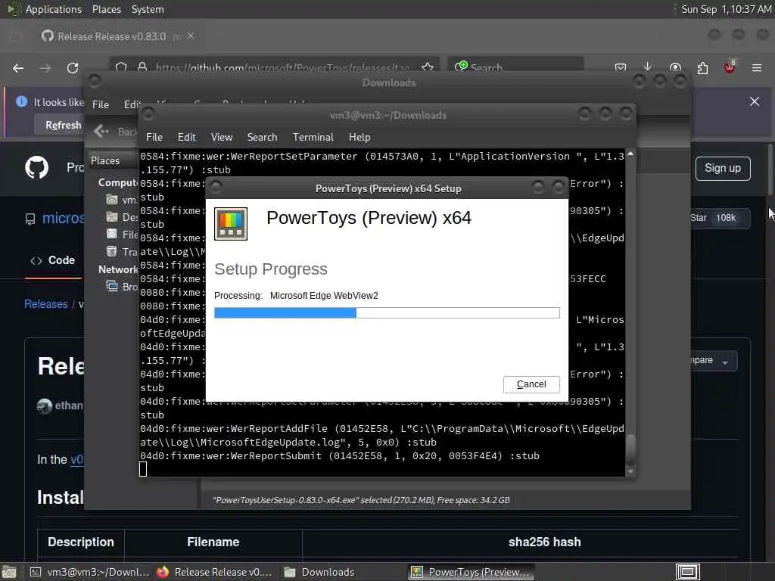Screen dimensions: 775x581
Task: Click the vm home folder icon in sidebar
Action: [112, 200]
